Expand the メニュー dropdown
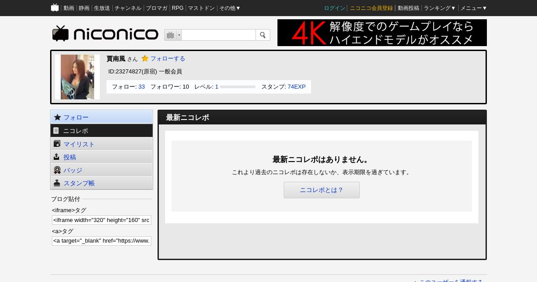The width and height of the screenshot is (537, 282). [x=474, y=8]
